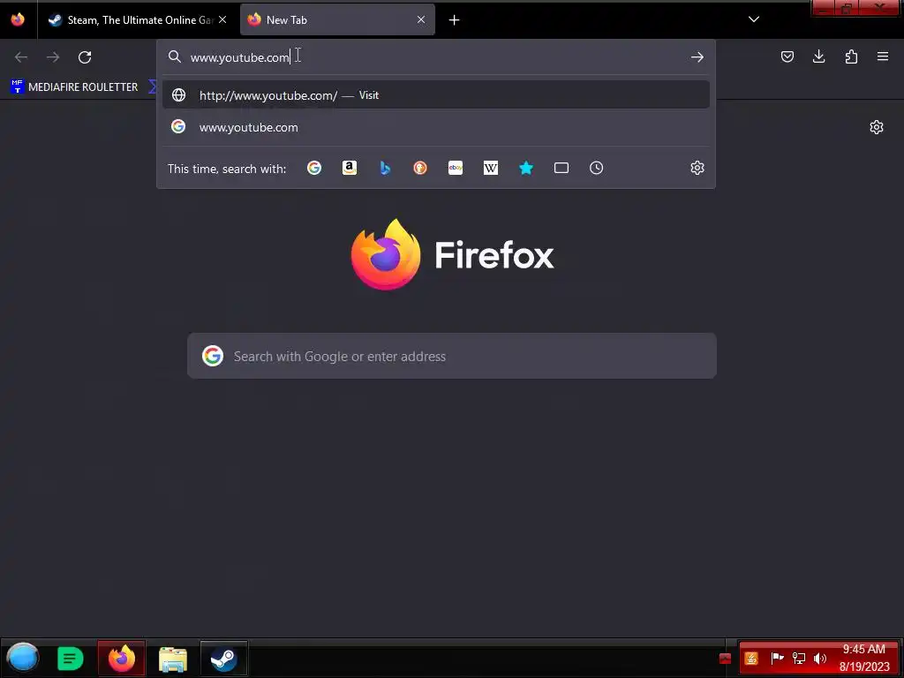
Task: Click the Firefox taskbar button
Action: (x=122, y=658)
